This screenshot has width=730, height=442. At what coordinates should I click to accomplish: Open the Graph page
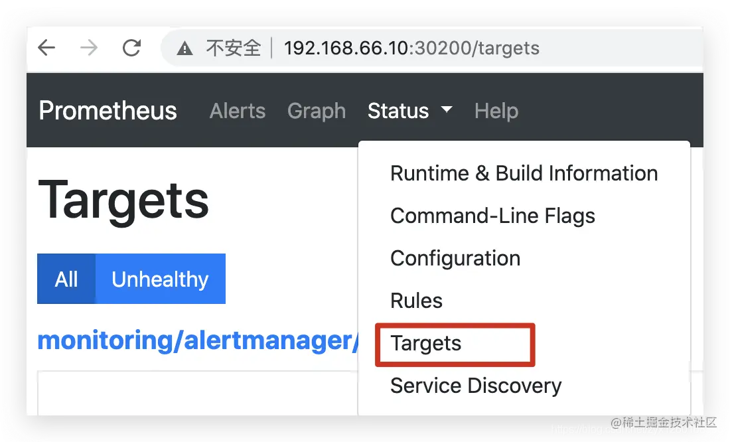[x=317, y=111]
